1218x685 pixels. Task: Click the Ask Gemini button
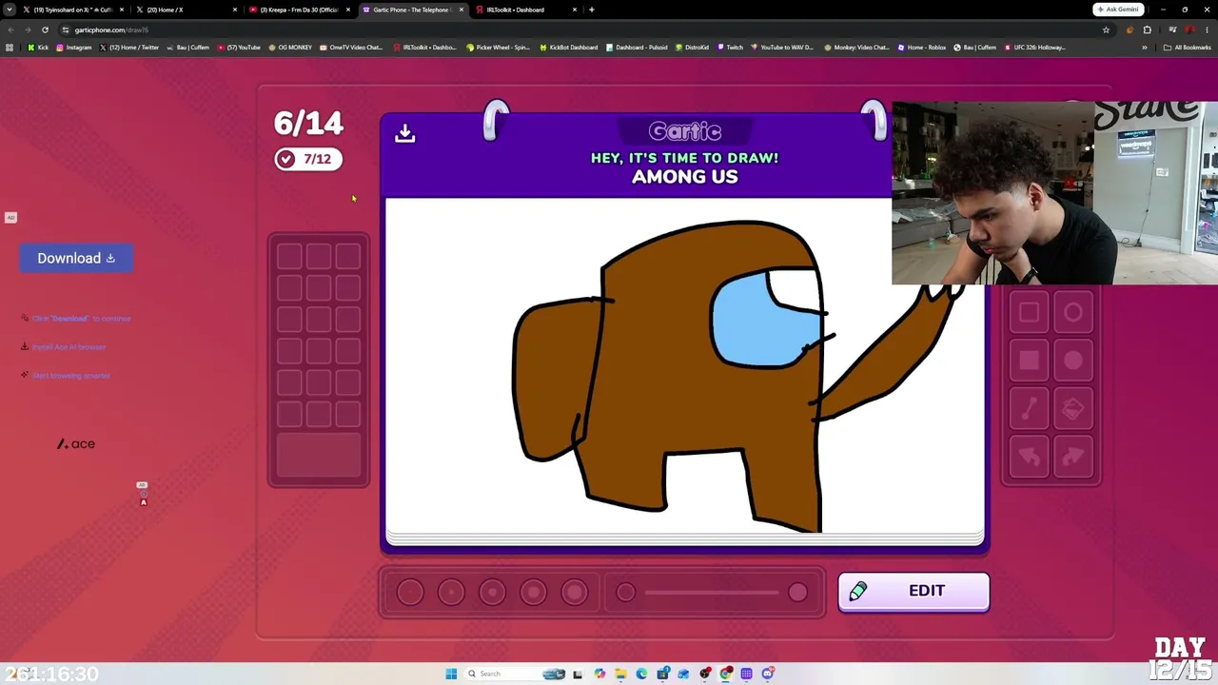(1118, 10)
